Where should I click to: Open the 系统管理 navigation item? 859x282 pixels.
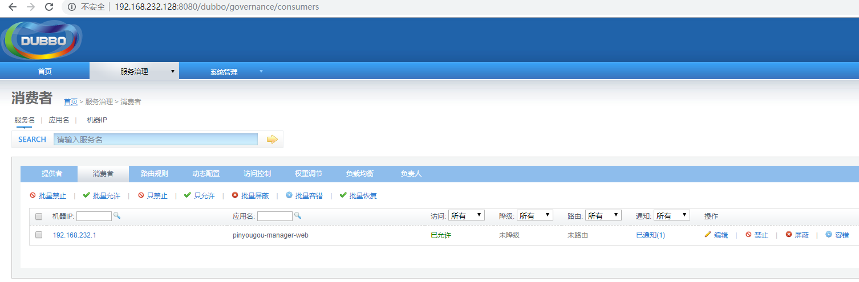coord(224,72)
